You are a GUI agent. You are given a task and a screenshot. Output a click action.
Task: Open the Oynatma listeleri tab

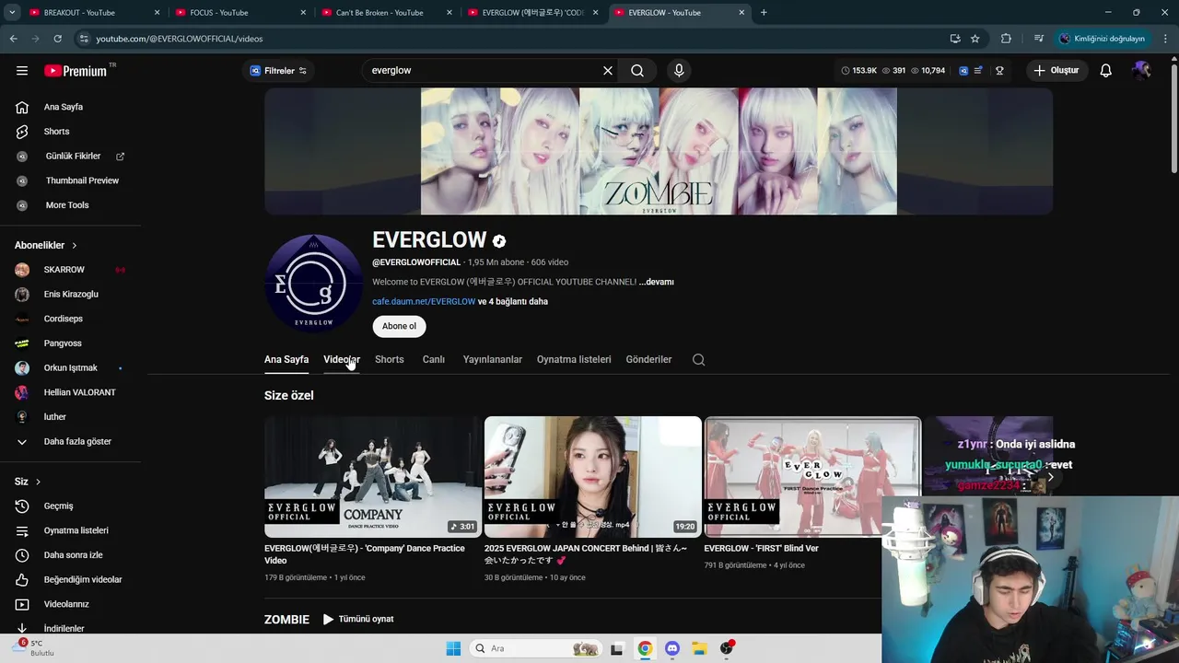[574, 360]
